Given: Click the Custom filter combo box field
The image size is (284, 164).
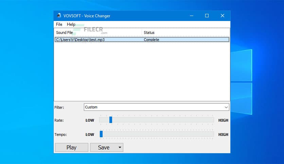Looking at the screenshot, I should pyautogui.click(x=157, y=107).
